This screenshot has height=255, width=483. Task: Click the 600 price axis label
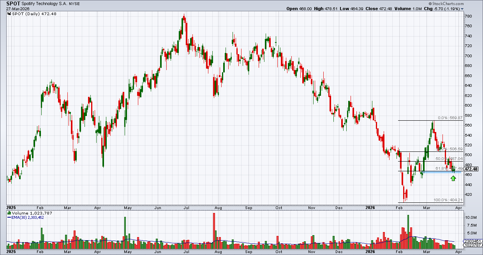point(469,105)
